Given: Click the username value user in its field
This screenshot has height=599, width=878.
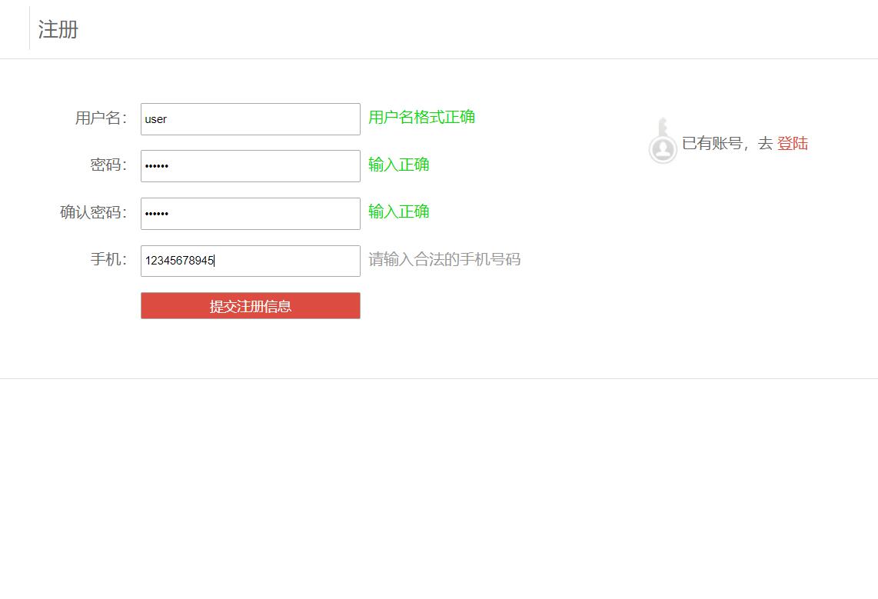Looking at the screenshot, I should [157, 118].
